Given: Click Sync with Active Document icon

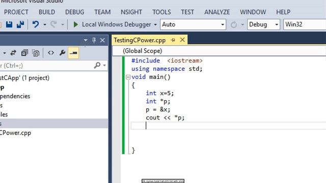Looking at the screenshot, I should click(x=13, y=53).
